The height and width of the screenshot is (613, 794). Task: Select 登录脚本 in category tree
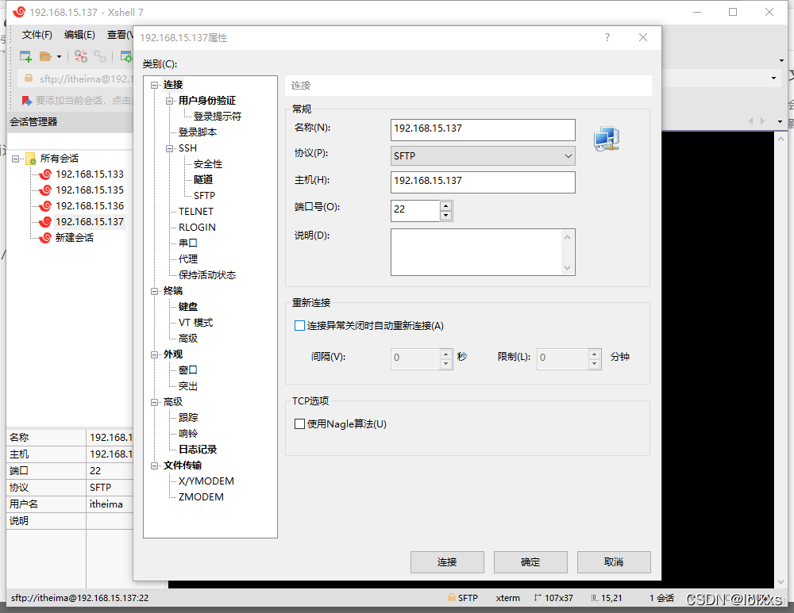(198, 132)
